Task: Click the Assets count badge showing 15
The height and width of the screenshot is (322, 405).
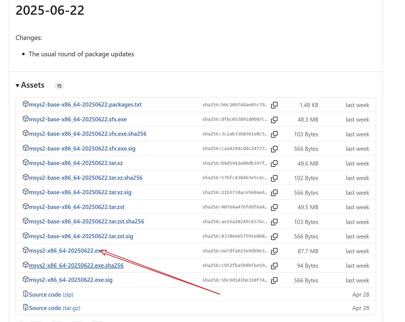Action: pyautogui.click(x=59, y=86)
